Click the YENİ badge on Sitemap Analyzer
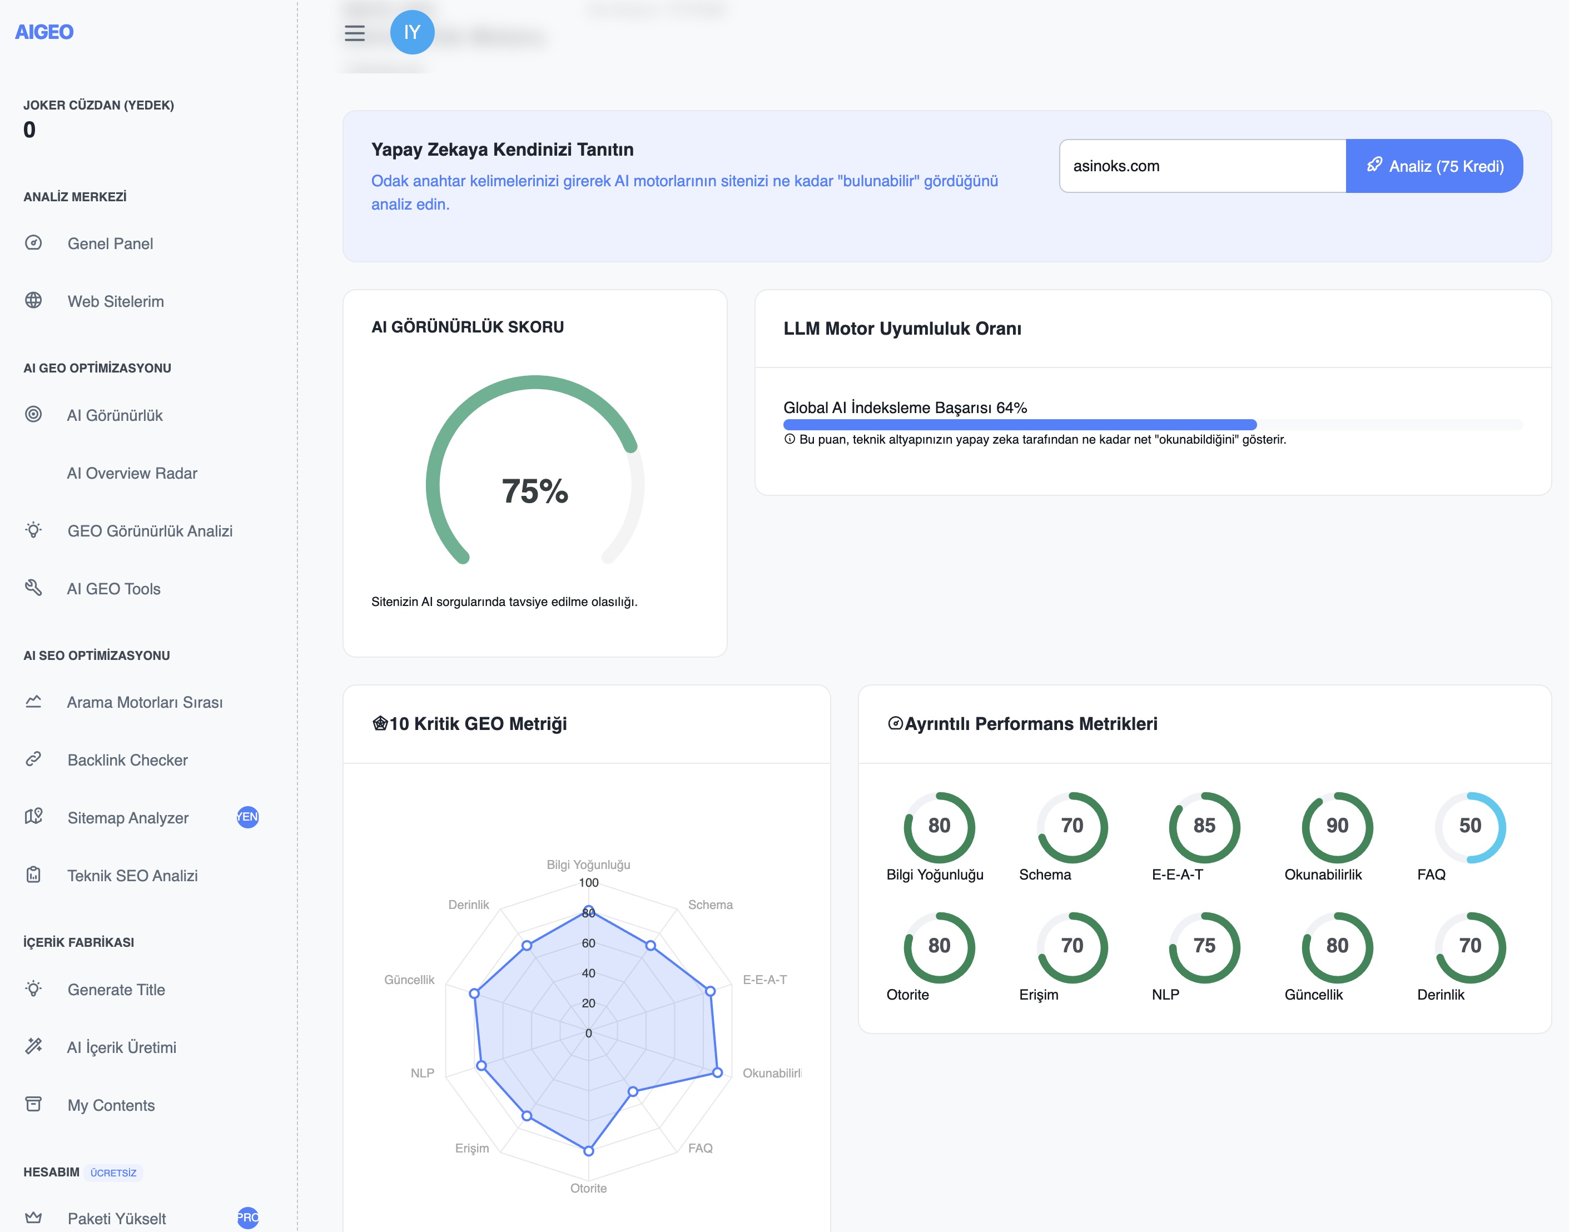1569x1232 pixels. [247, 817]
